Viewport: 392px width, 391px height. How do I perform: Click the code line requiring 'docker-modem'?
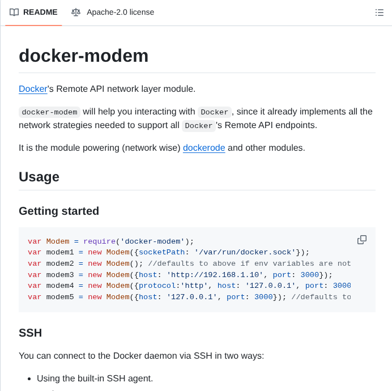click(111, 241)
